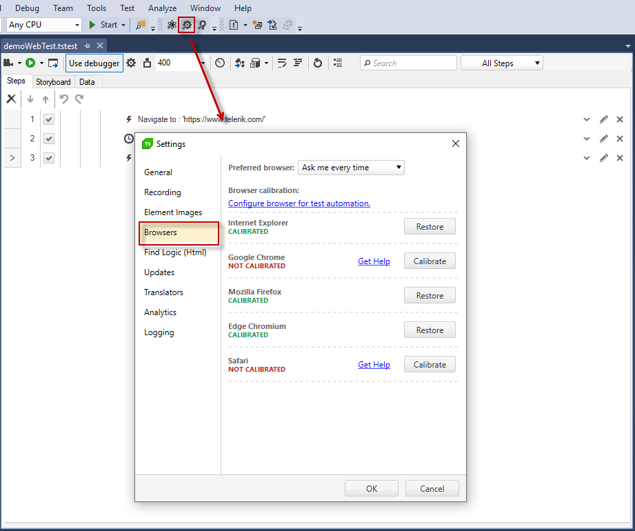Open the dropdown arrow next to record camera

[19, 63]
